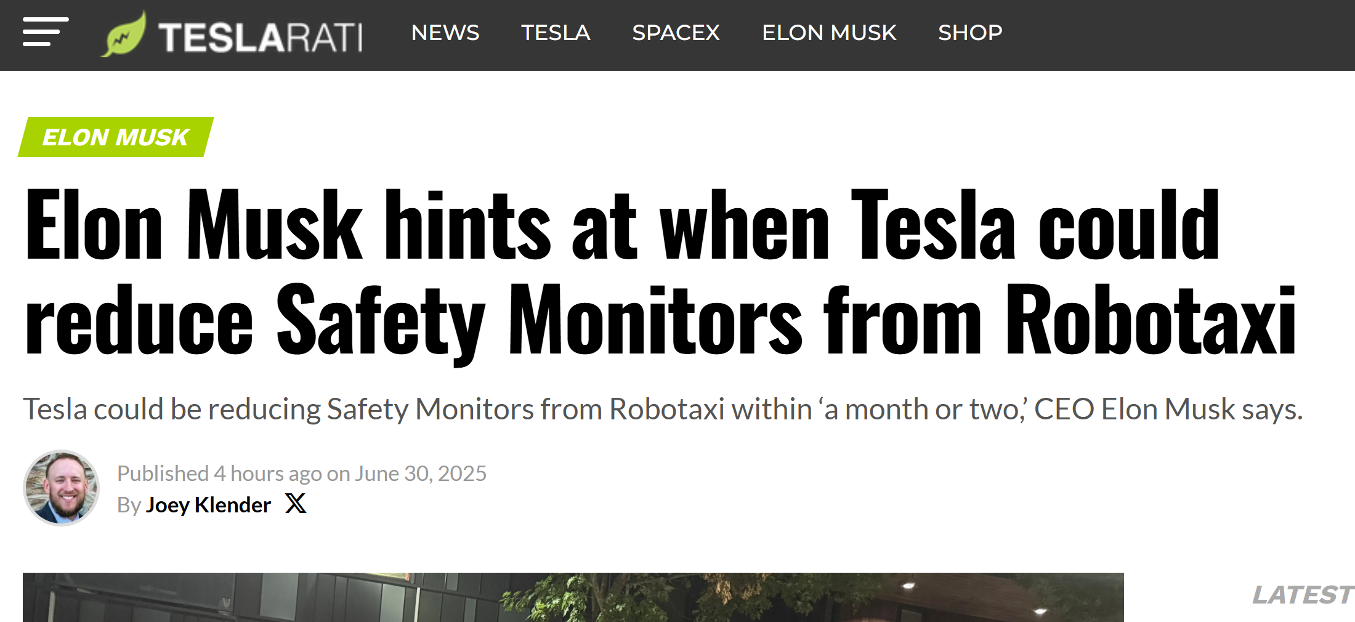Click the article's featured image
Image resolution: width=1355 pixels, height=622 pixels.
coord(573,597)
